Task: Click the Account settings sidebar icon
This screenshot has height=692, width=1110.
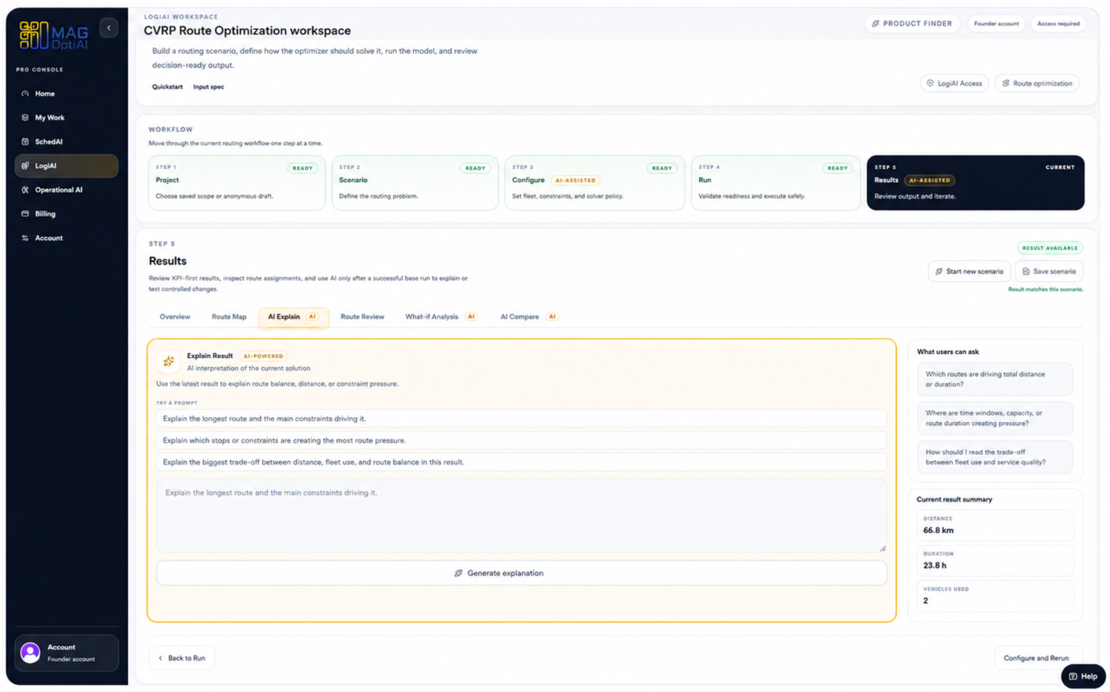Action: pos(25,238)
